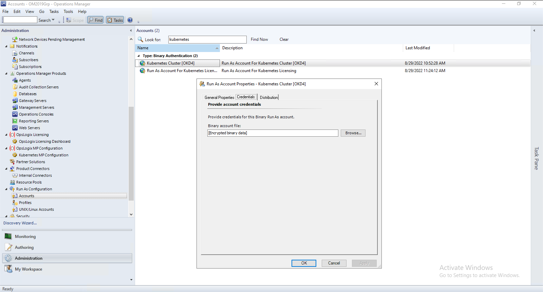The height and width of the screenshot is (292, 543).
Task: Click the OpsLogix Licensing Dashboard gear icon
Action: [x=15, y=141]
